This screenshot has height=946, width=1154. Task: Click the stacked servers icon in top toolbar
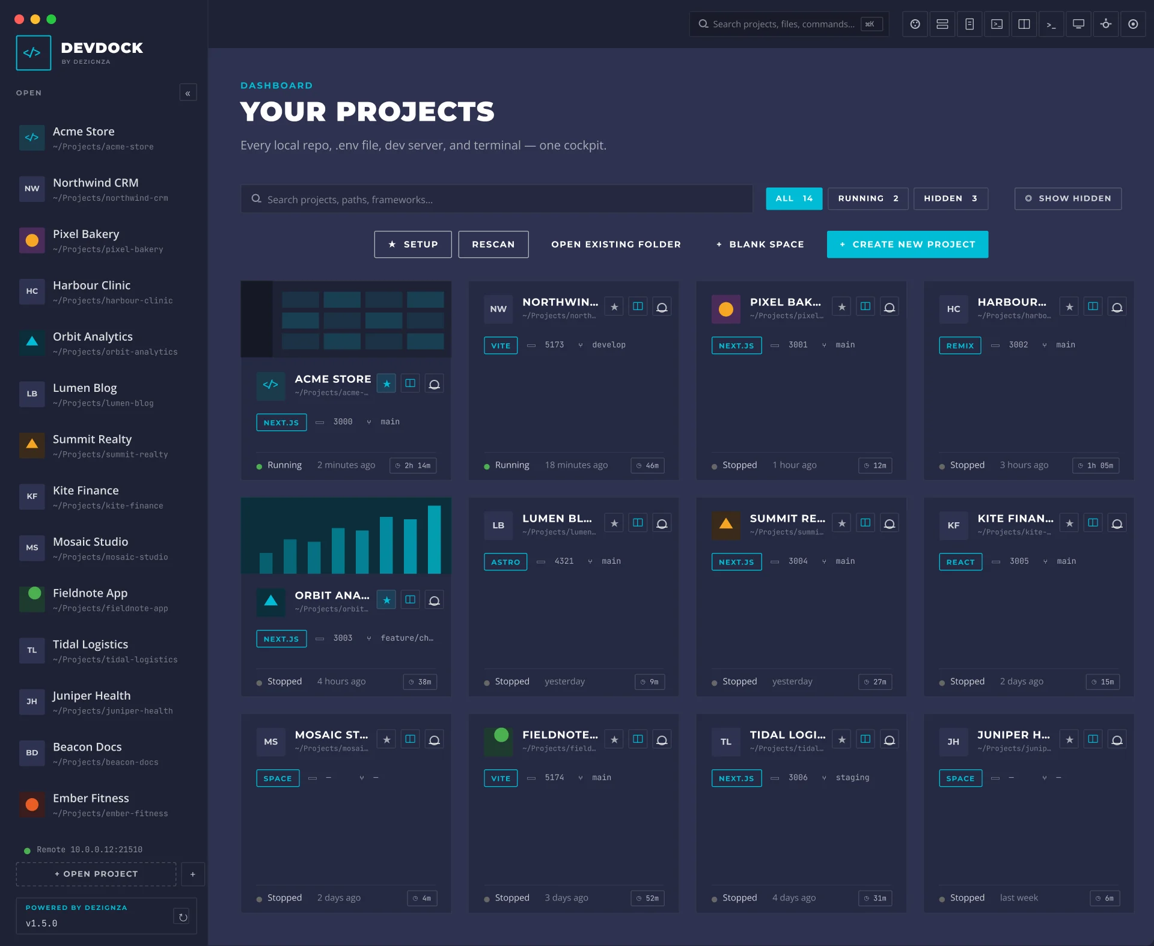tap(942, 24)
